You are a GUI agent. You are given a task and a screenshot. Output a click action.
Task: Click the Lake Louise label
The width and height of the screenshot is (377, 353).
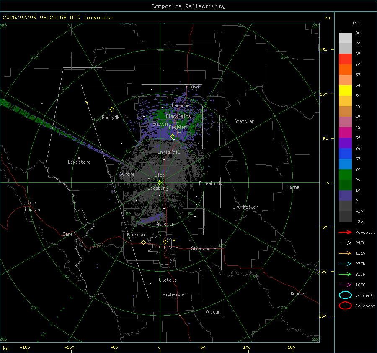(32, 206)
